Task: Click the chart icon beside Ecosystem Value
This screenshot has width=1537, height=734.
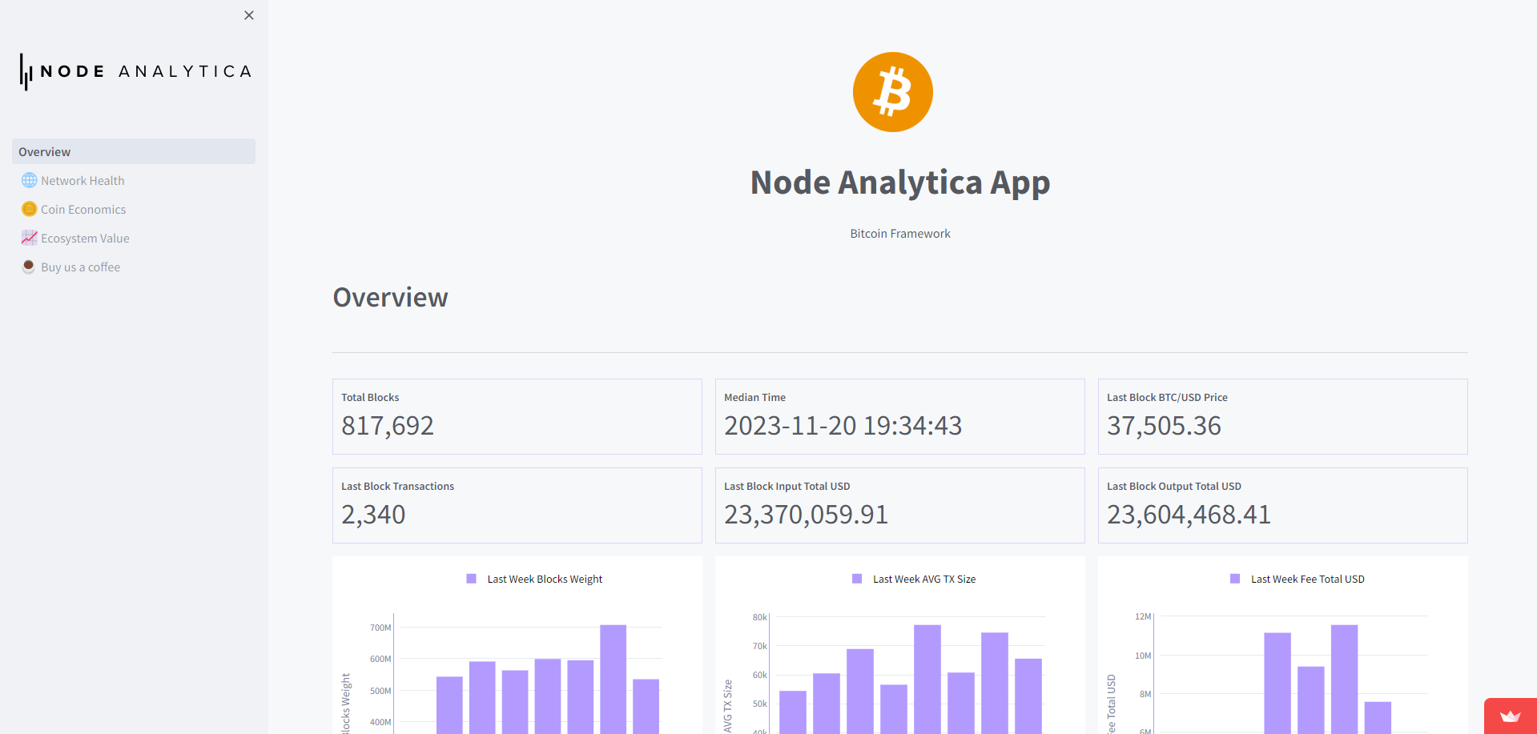Action: tap(29, 238)
